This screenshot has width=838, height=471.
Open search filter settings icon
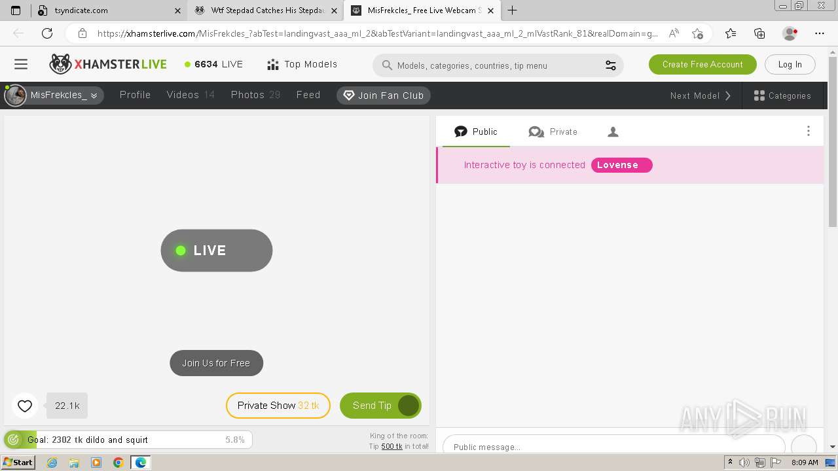[610, 65]
